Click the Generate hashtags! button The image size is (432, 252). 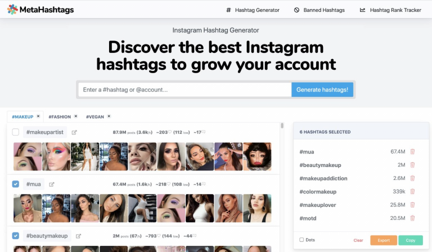[x=322, y=89]
